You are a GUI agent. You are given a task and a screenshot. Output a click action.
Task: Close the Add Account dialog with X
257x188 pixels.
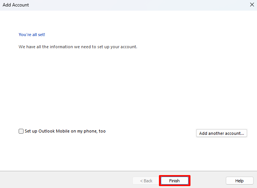tap(252, 5)
